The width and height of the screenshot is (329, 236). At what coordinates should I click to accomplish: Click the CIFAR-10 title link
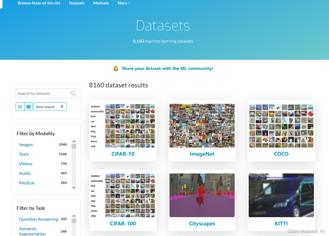[x=123, y=154]
